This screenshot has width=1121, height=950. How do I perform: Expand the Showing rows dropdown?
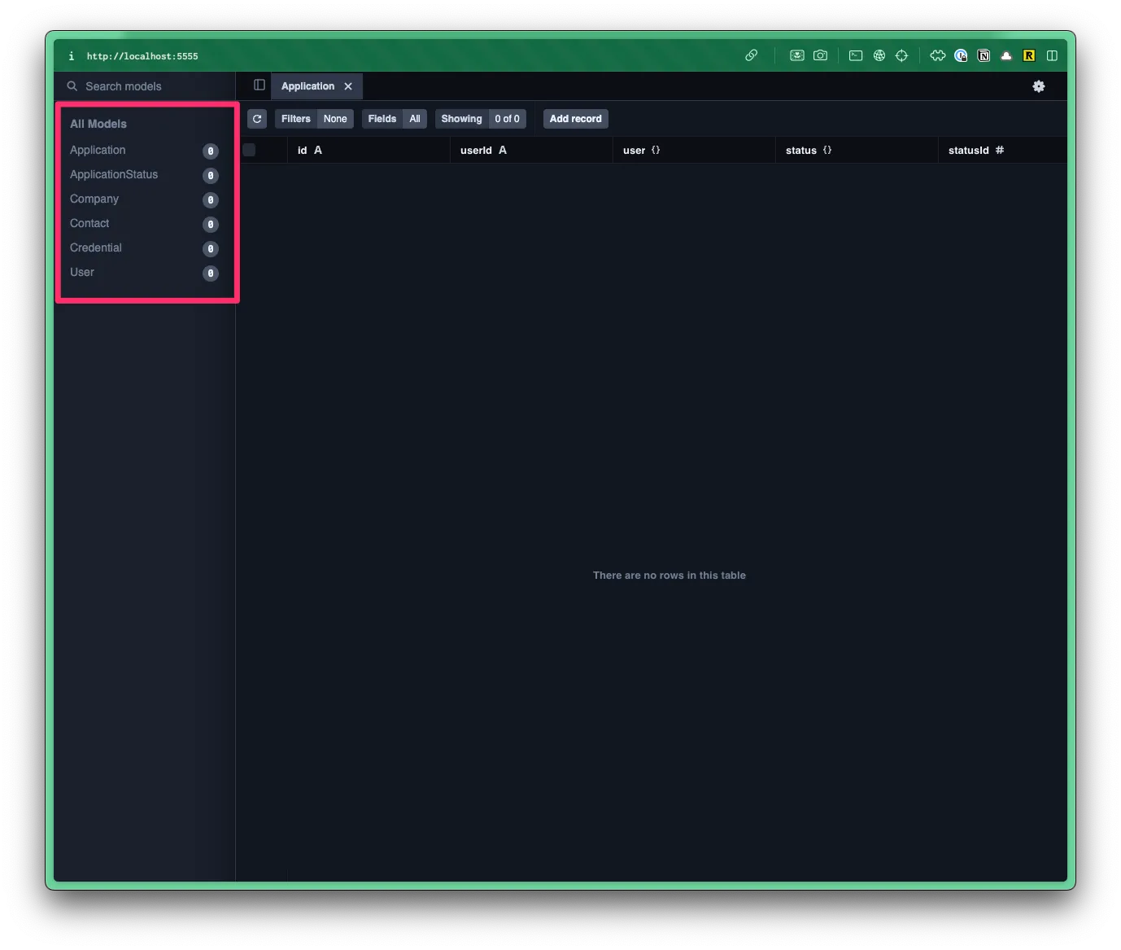(x=480, y=119)
